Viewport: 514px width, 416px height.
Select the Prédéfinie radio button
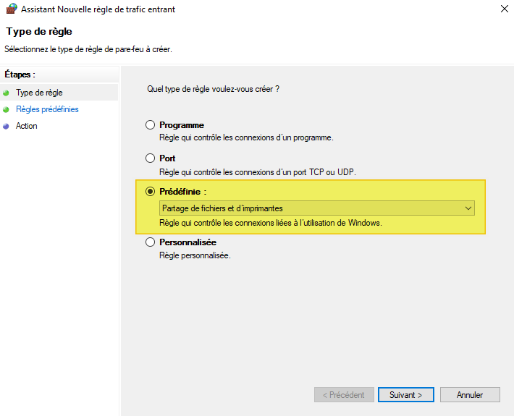pos(151,192)
